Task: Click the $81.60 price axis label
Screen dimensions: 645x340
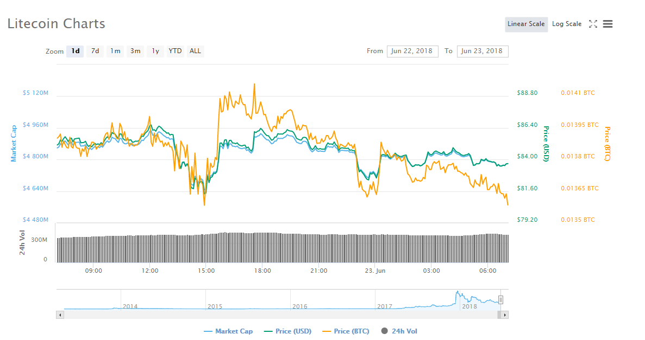Action: [x=527, y=188]
